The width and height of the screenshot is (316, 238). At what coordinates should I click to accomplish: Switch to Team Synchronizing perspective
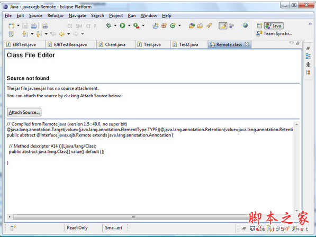click(x=274, y=34)
